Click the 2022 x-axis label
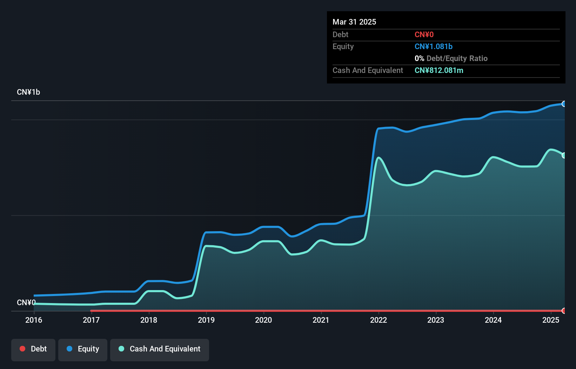The image size is (576, 369). click(379, 320)
